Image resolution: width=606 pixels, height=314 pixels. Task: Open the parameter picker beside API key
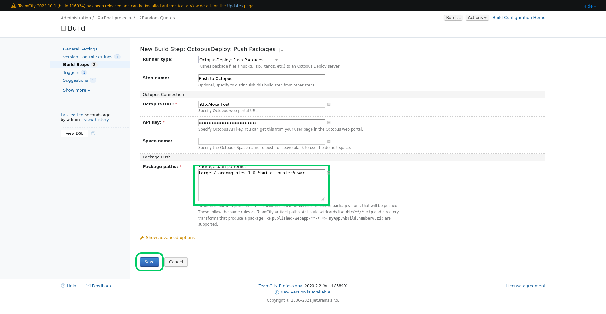(329, 122)
